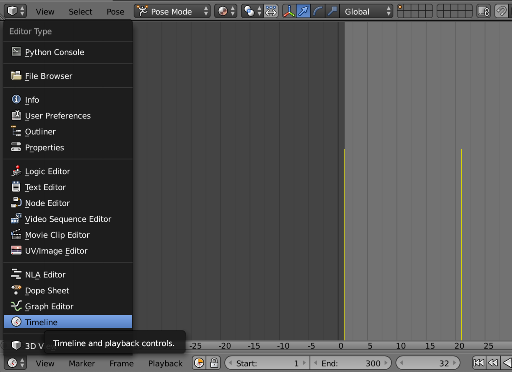Switch to Properties label
The height and width of the screenshot is (372, 512).
44,148
